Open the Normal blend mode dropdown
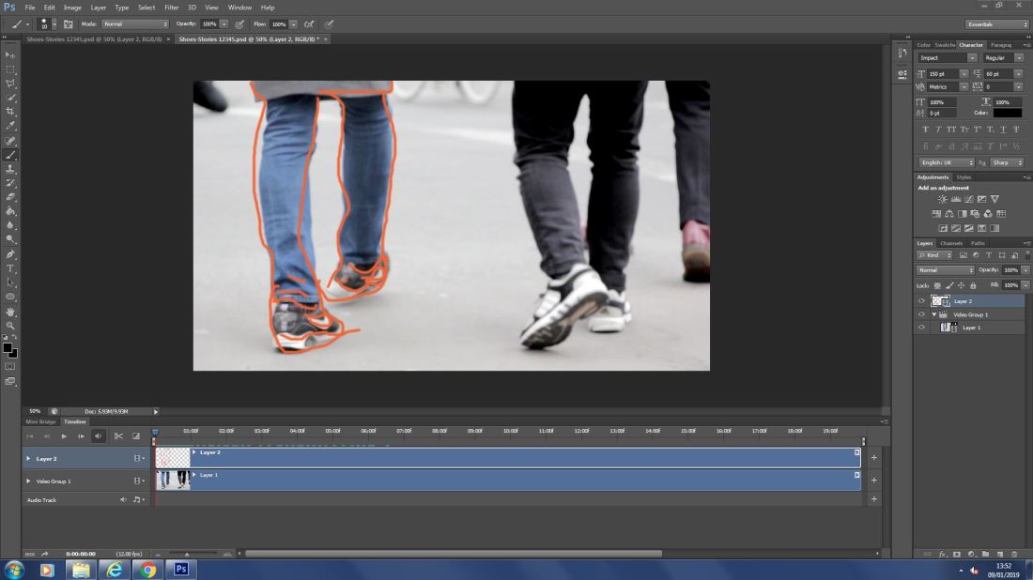Viewport: 1033px width, 580px height. (x=944, y=268)
